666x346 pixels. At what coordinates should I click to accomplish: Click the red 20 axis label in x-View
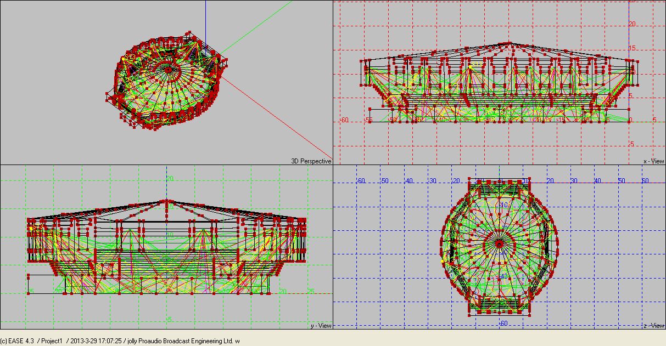tap(632, 24)
